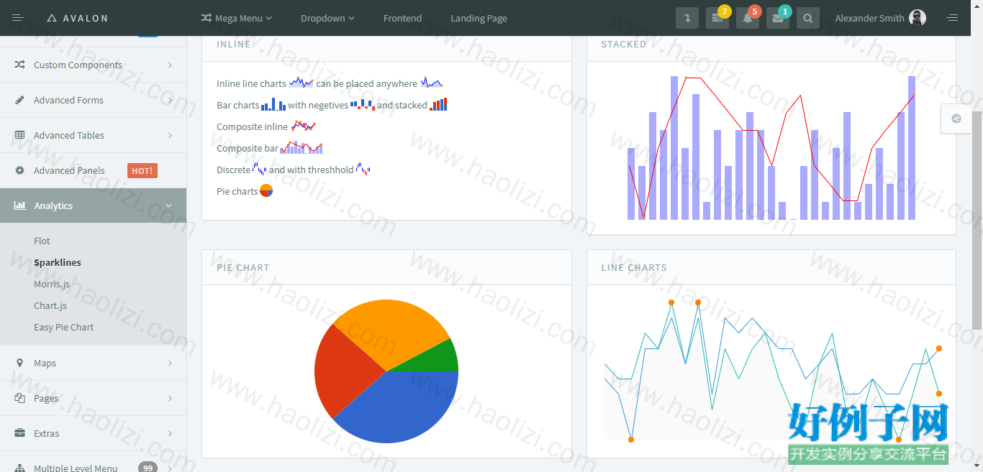This screenshot has width=983, height=472.
Task: Click Alexander Smith's avatar photo
Action: pyautogui.click(x=918, y=18)
